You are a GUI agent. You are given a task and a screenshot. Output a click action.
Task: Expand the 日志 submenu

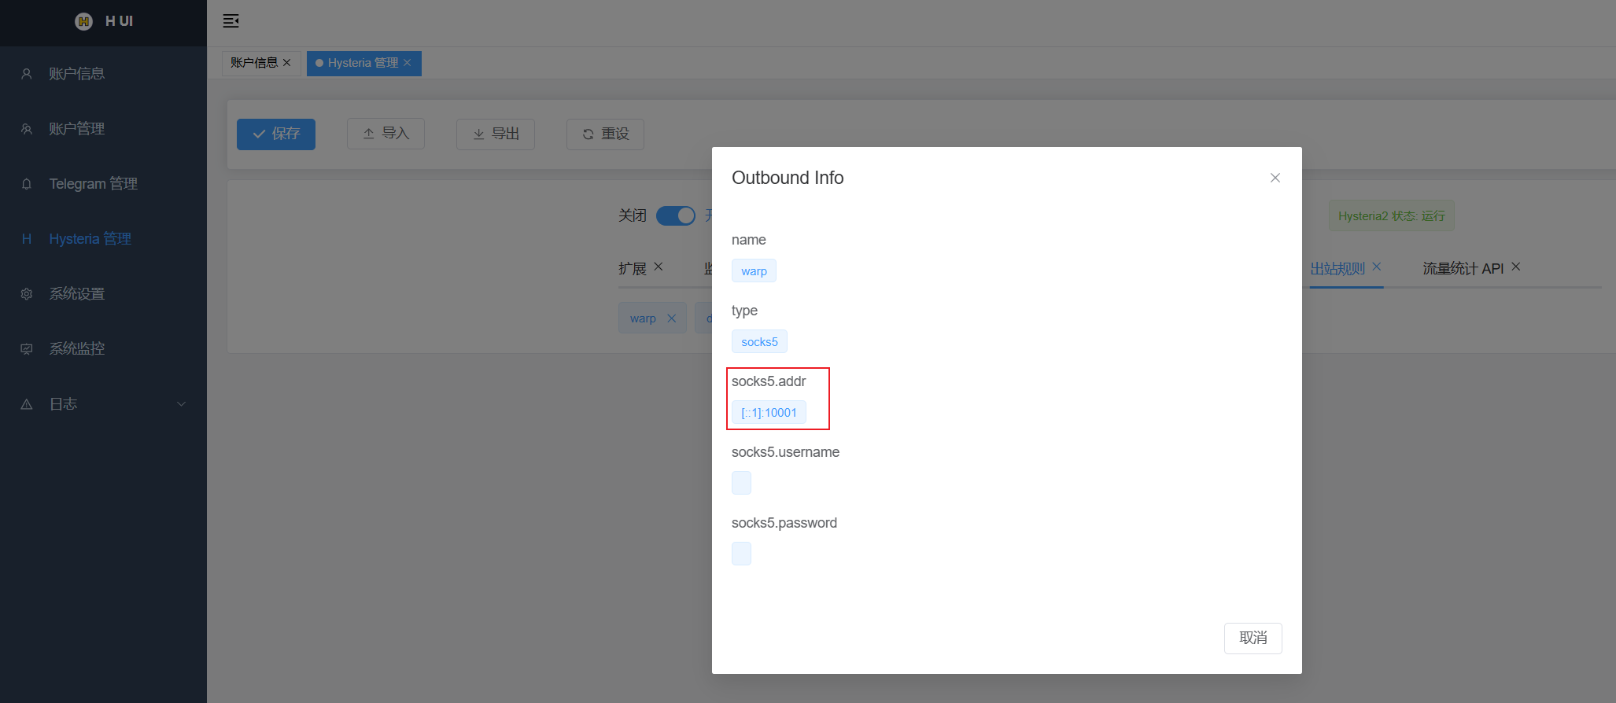103,404
